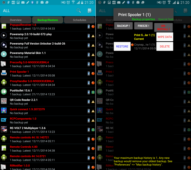Tap the UN-INSTALL ! button

click(163, 28)
